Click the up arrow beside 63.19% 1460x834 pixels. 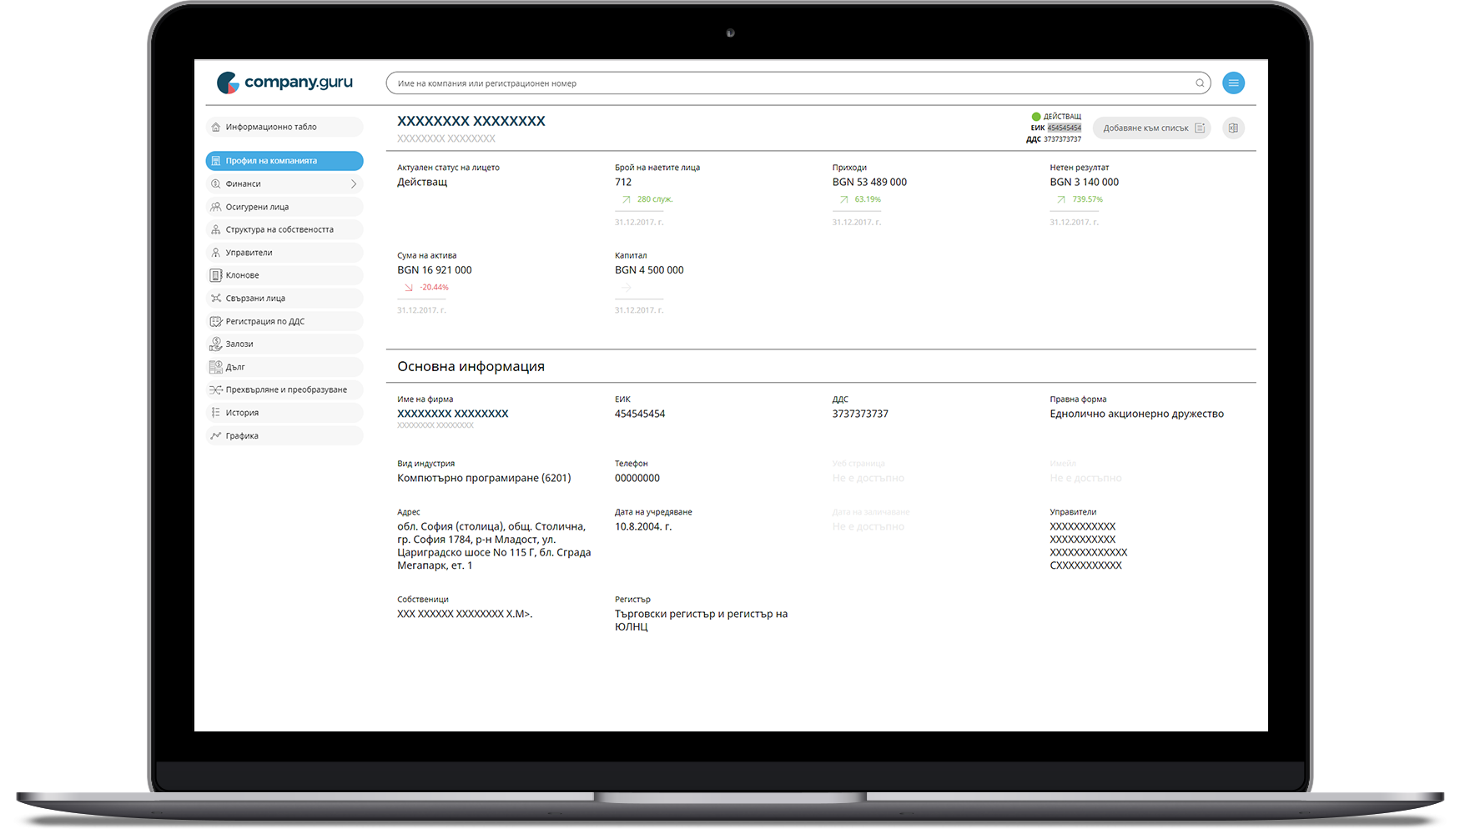843,199
